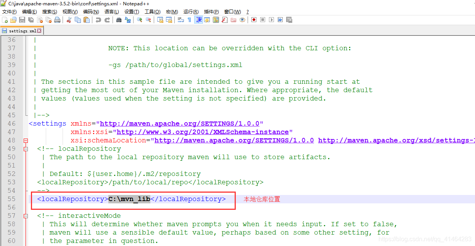The width and height of the screenshot is (475, 246).
Task: Open the Folder as Workspace icon
Action: coord(233,20)
